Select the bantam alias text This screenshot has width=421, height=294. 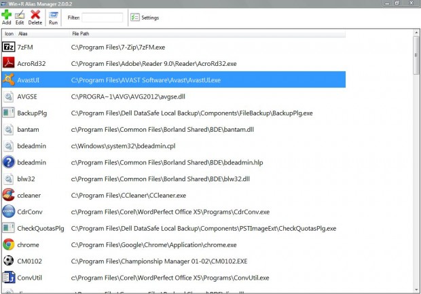tap(28, 130)
